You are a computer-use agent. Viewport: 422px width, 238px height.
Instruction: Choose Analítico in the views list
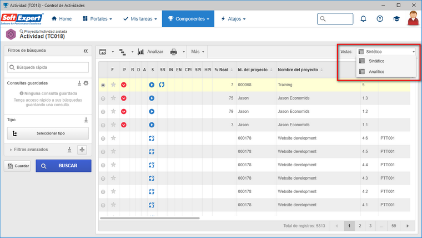click(386, 72)
